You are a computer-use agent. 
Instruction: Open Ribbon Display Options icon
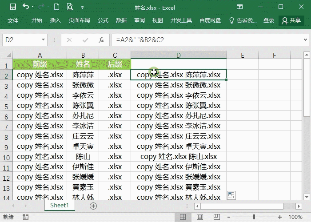point(239,7)
